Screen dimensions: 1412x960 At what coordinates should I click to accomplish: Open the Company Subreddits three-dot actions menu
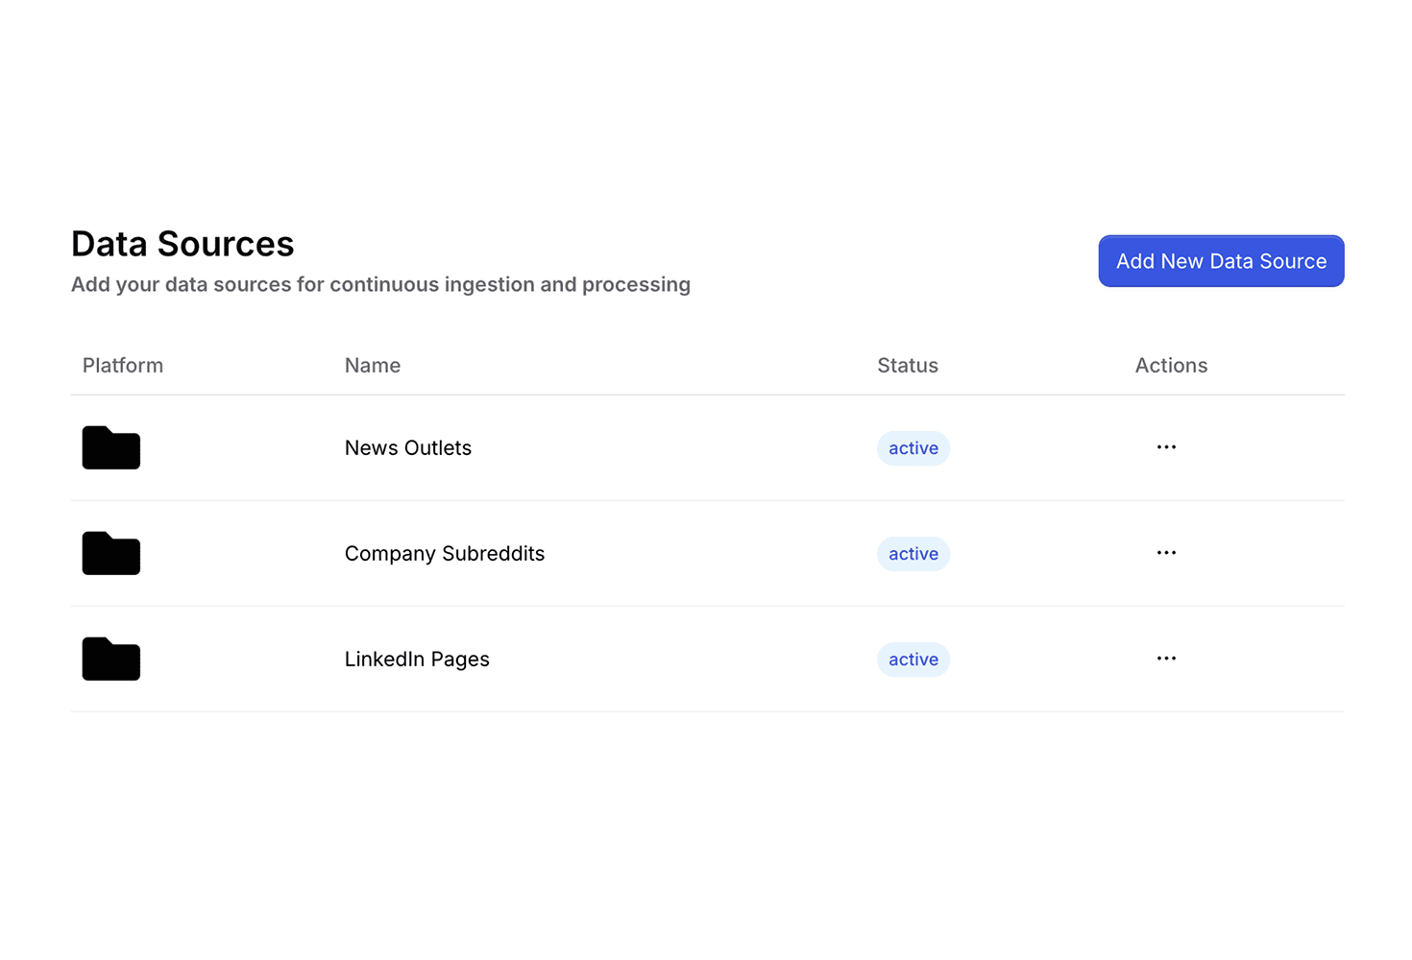(1166, 553)
